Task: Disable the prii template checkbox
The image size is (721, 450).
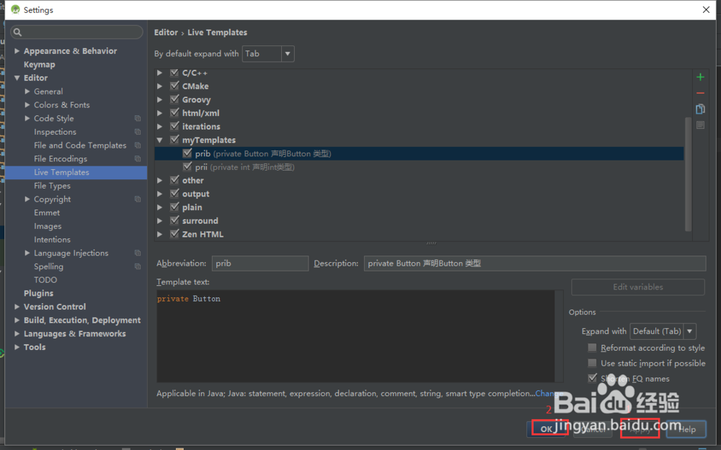Action: [x=187, y=166]
